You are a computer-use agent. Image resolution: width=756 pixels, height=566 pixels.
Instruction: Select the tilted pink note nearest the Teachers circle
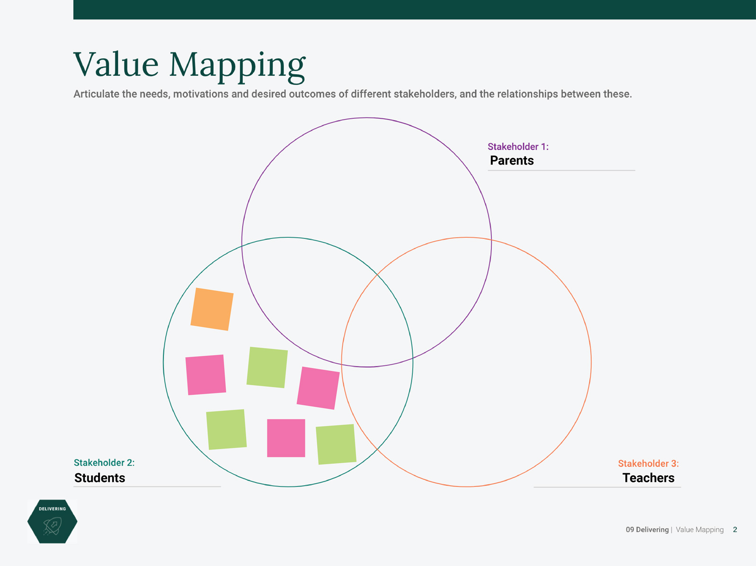coord(318,388)
